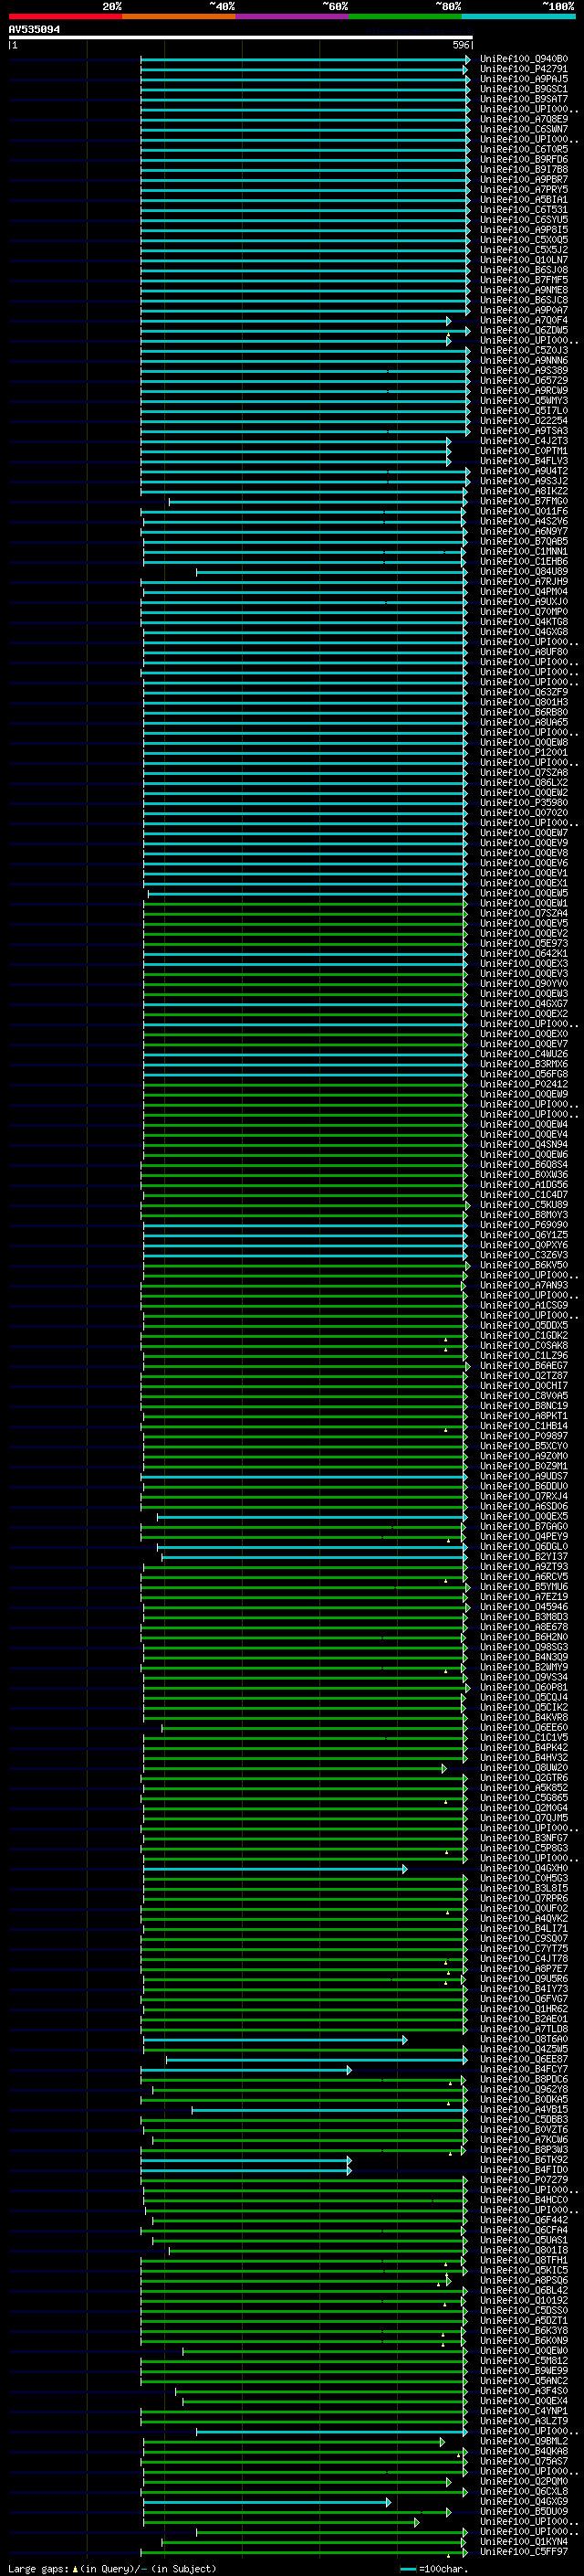Click the query end position 596
Screen dimensions: 584x2576
pyautogui.click(x=461, y=45)
